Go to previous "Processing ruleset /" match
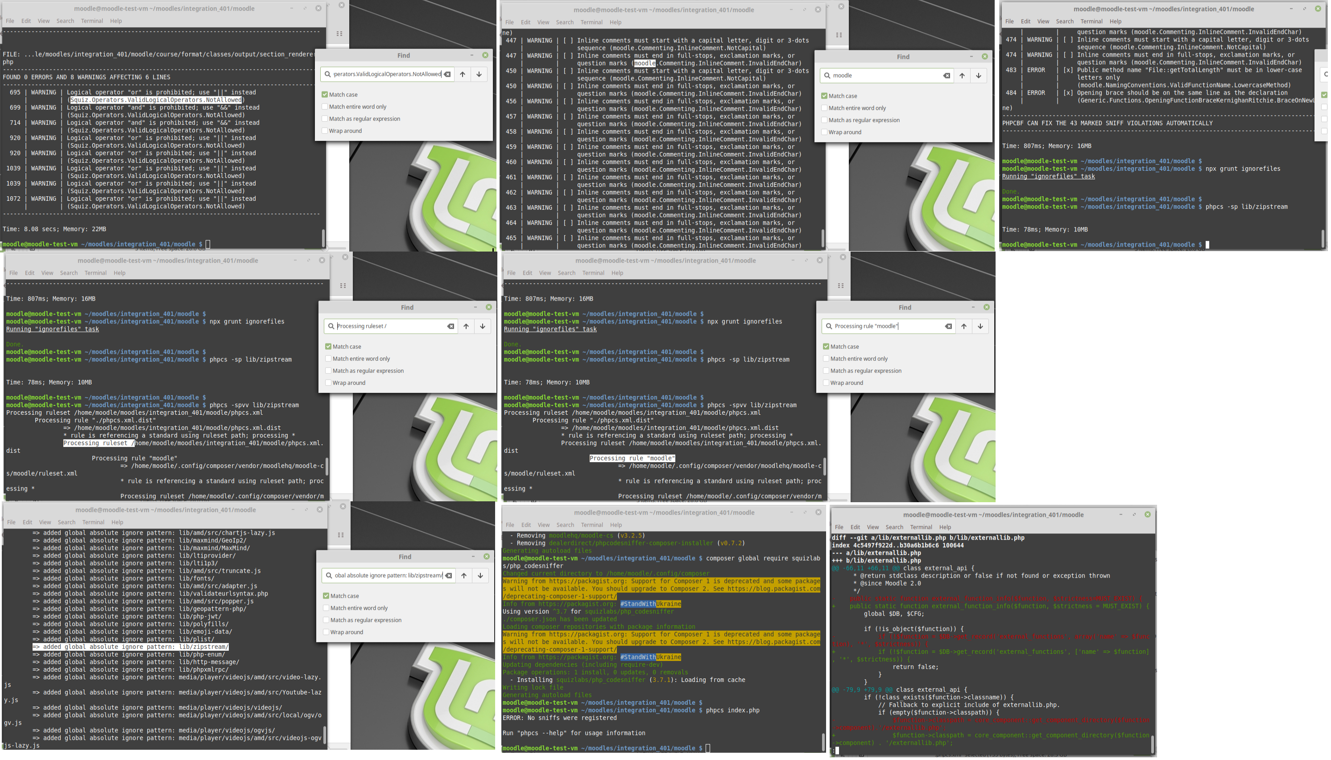 466,326
